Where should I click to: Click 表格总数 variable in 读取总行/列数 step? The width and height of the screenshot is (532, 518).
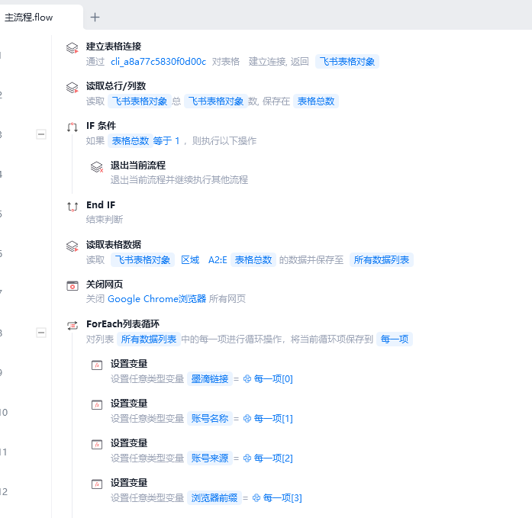[x=316, y=101]
